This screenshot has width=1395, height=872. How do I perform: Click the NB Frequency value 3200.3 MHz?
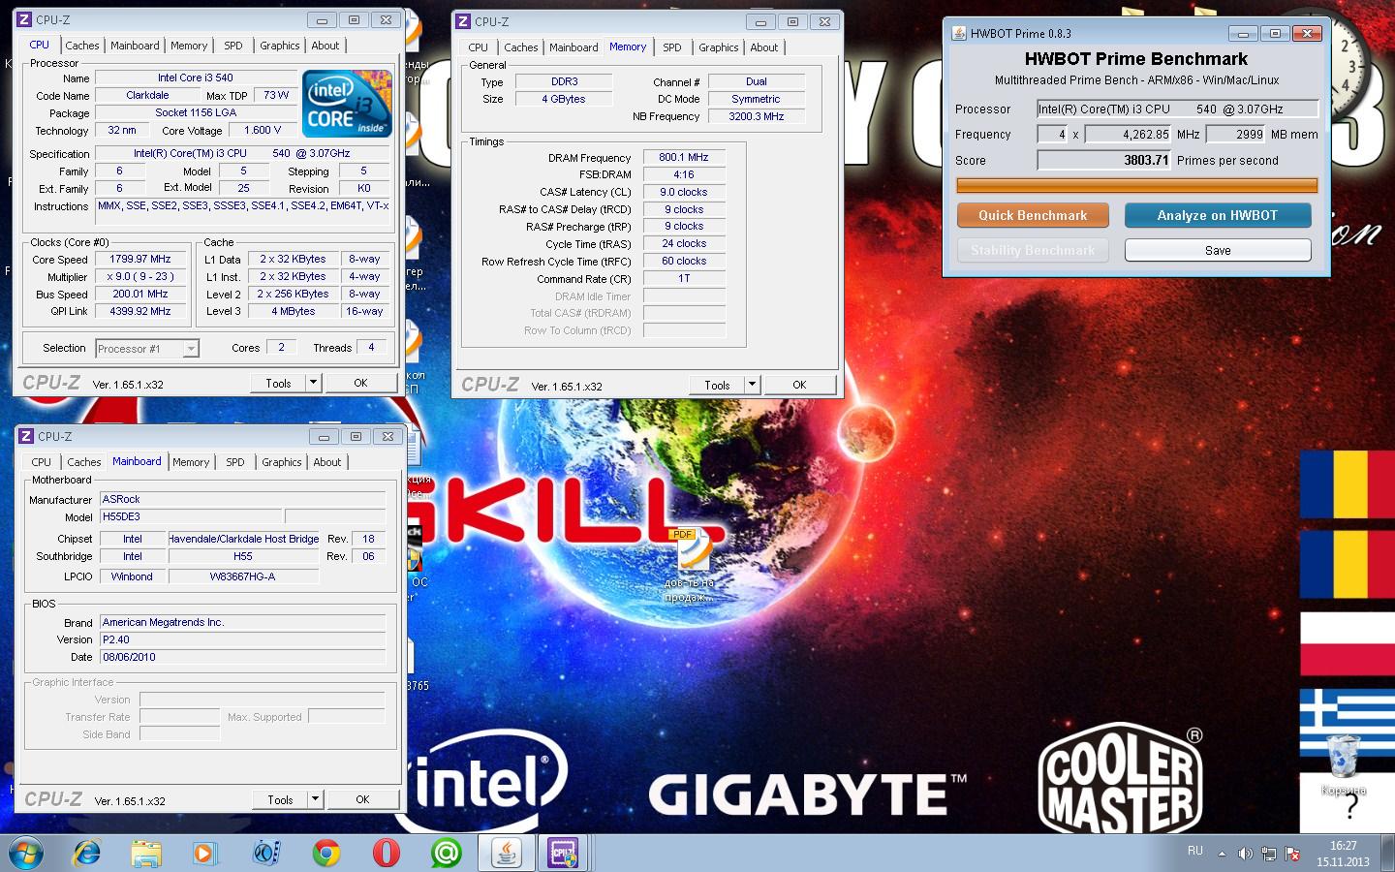click(x=757, y=116)
